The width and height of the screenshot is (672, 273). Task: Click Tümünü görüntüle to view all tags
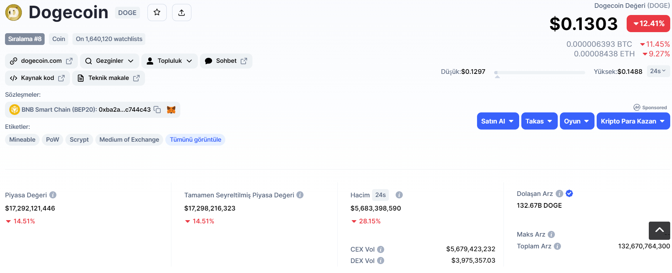[195, 140]
